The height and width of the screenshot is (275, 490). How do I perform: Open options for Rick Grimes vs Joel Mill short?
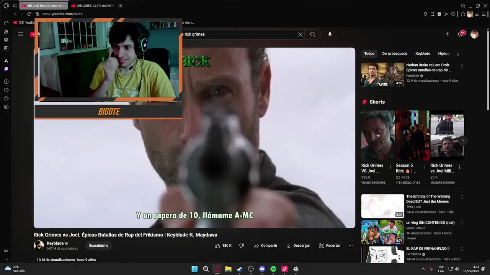point(459,167)
